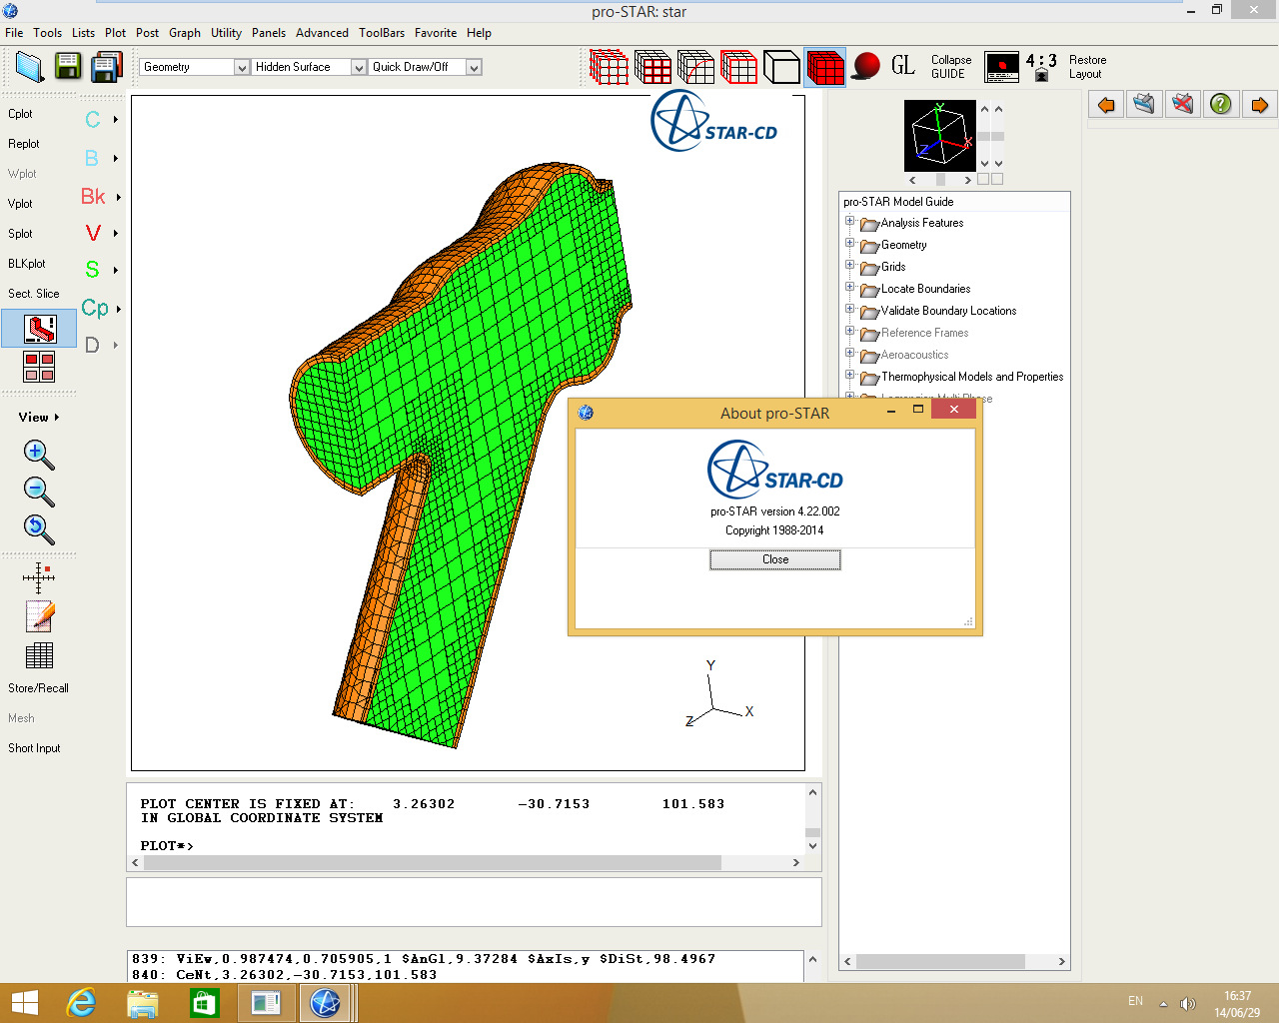Click the black screen layout icon
Image resolution: width=1279 pixels, height=1023 pixels.
pyautogui.click(x=1001, y=67)
